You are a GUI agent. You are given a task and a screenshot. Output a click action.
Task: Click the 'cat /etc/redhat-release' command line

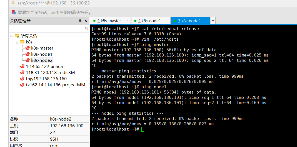[x=145, y=29]
